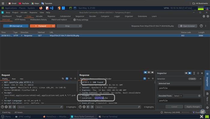Switch Request view to Hex tab
This screenshot has height=119, width=210.
tap(21, 79)
